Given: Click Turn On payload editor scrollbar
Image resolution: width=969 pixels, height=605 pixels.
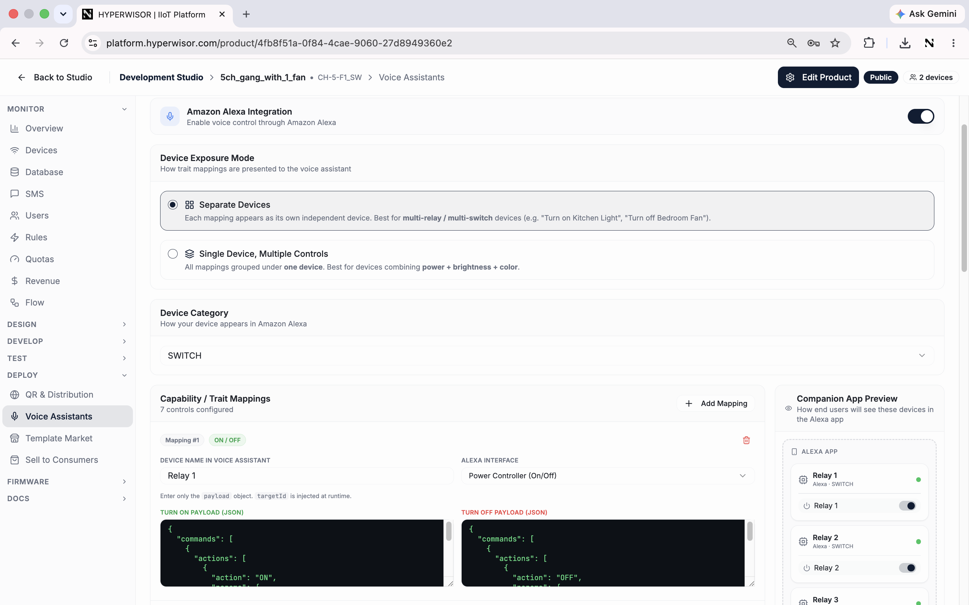Looking at the screenshot, I should click(x=448, y=532).
